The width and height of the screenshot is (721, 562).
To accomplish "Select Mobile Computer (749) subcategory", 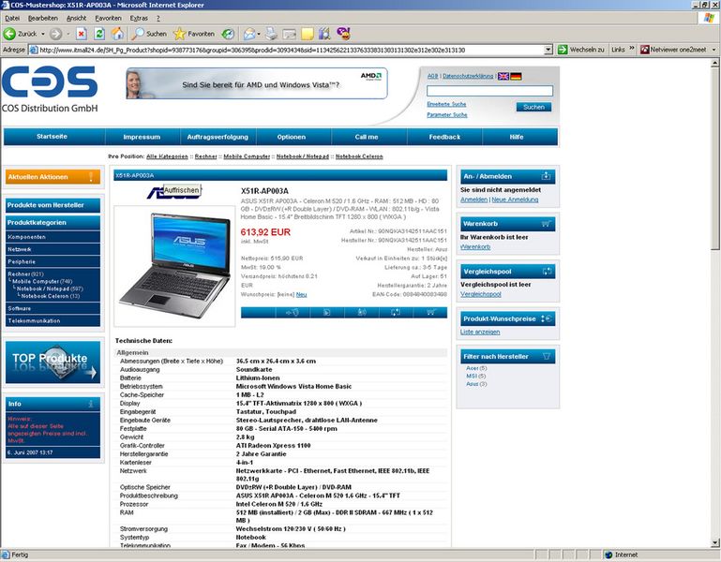I will [x=42, y=281].
